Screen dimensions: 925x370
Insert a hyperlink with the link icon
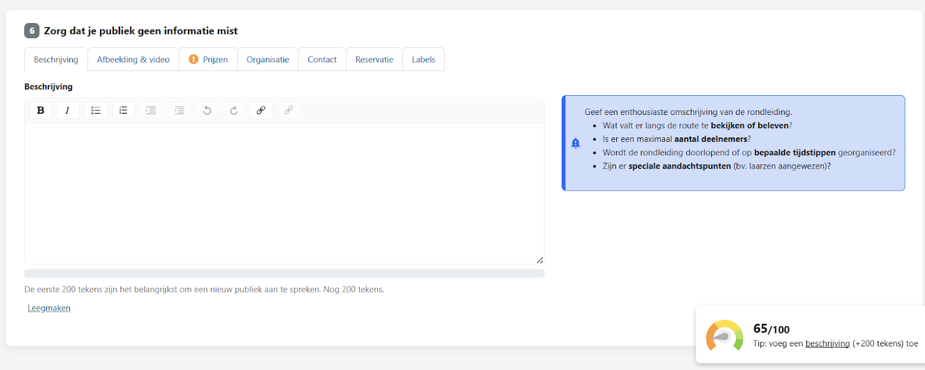coord(261,110)
